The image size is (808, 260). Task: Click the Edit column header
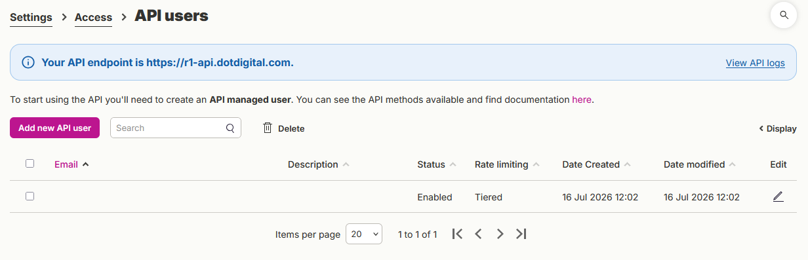778,164
